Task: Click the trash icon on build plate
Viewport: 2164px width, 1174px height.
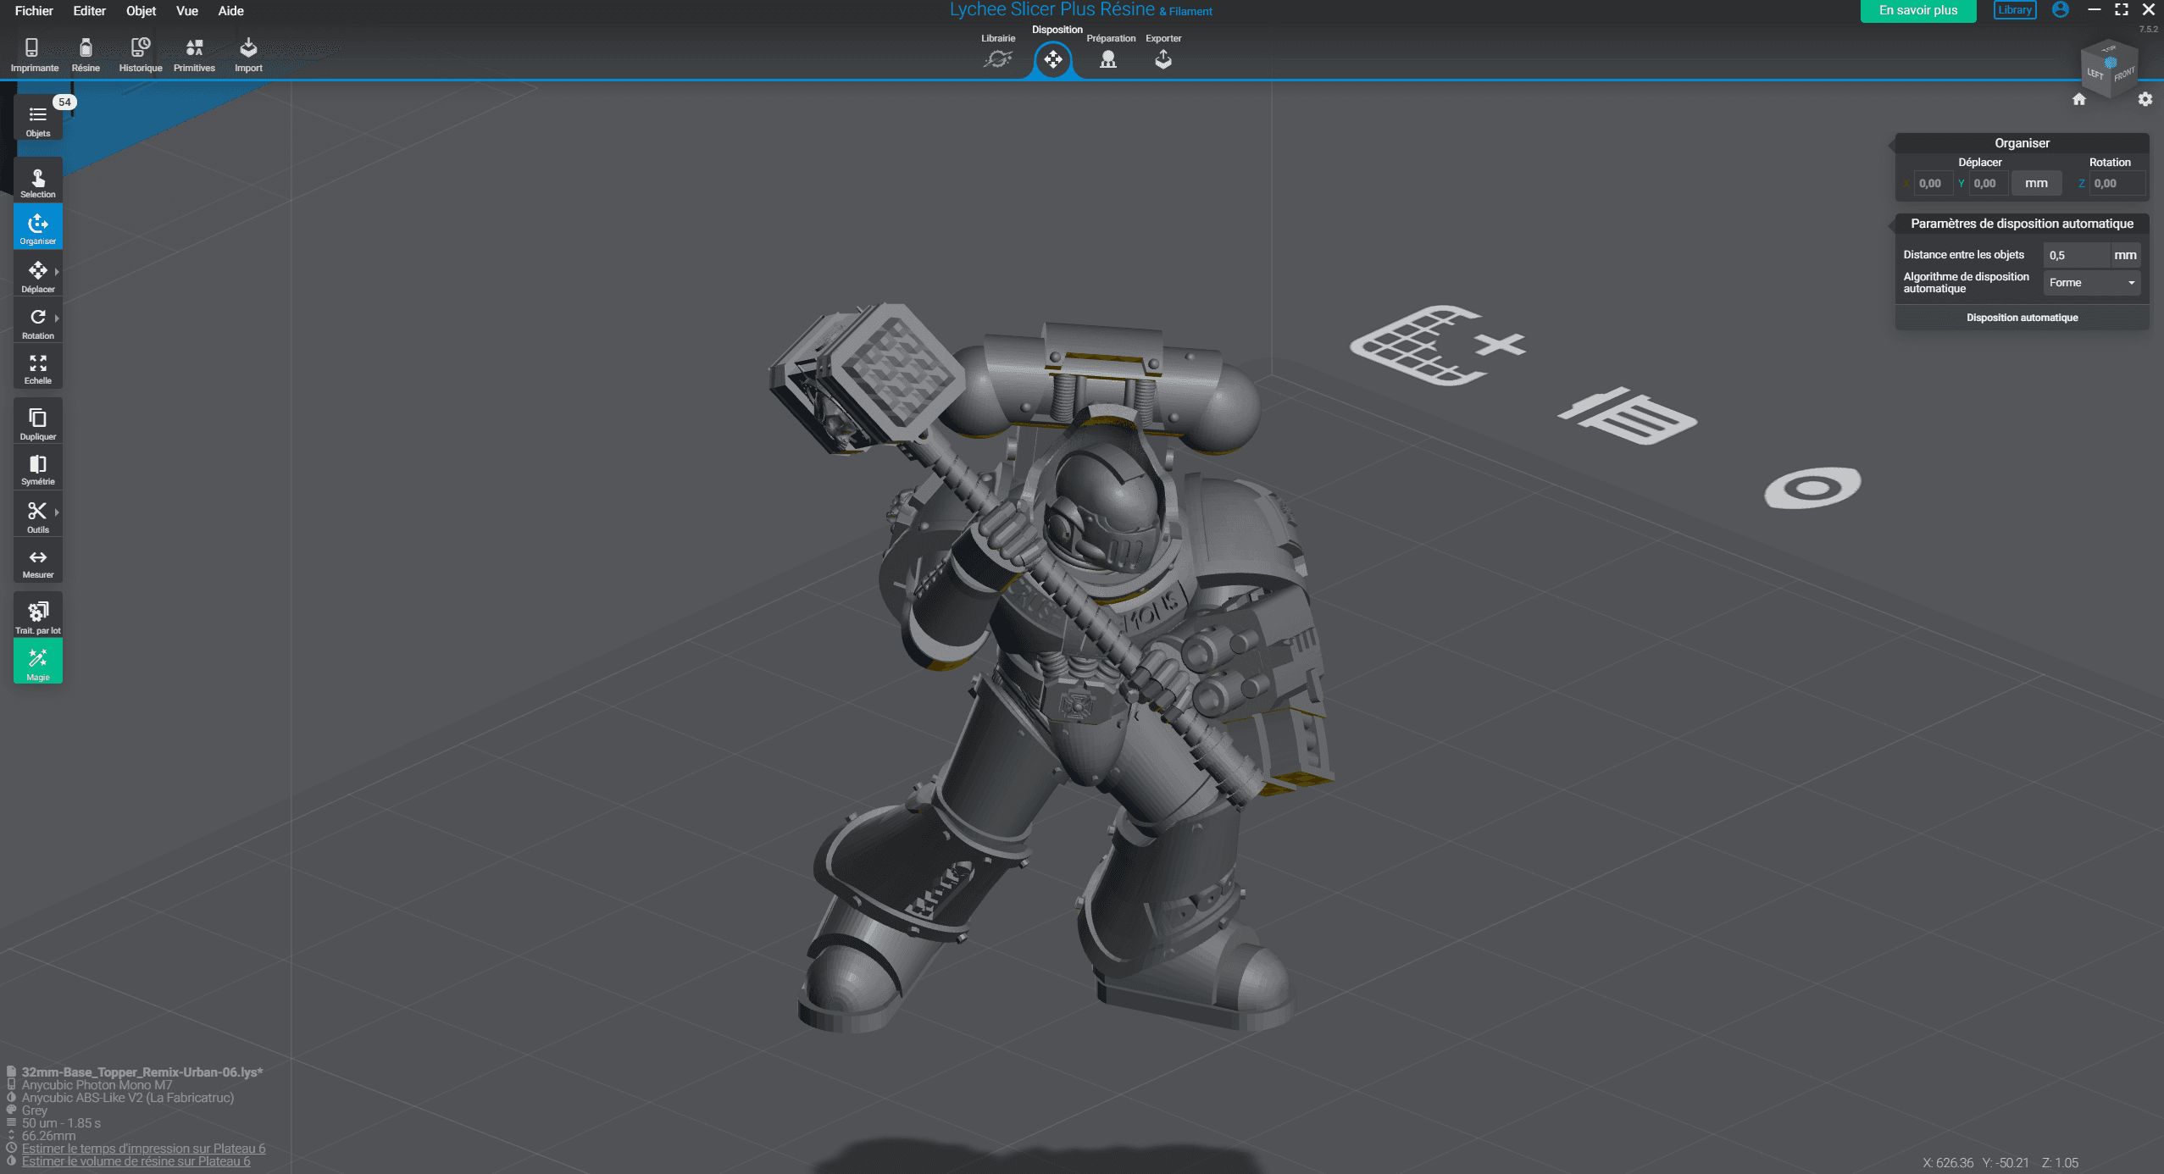Action: pos(1628,416)
